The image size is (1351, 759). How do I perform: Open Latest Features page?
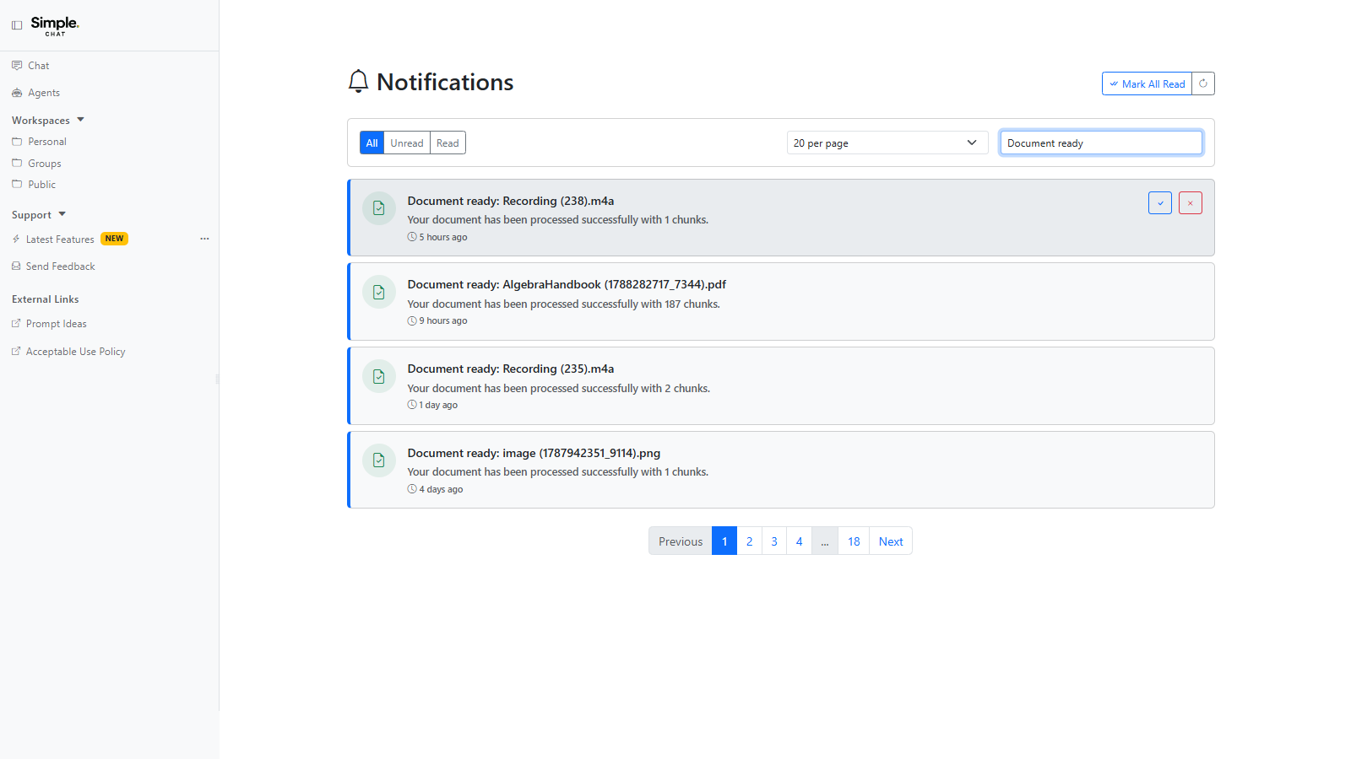[x=60, y=240]
